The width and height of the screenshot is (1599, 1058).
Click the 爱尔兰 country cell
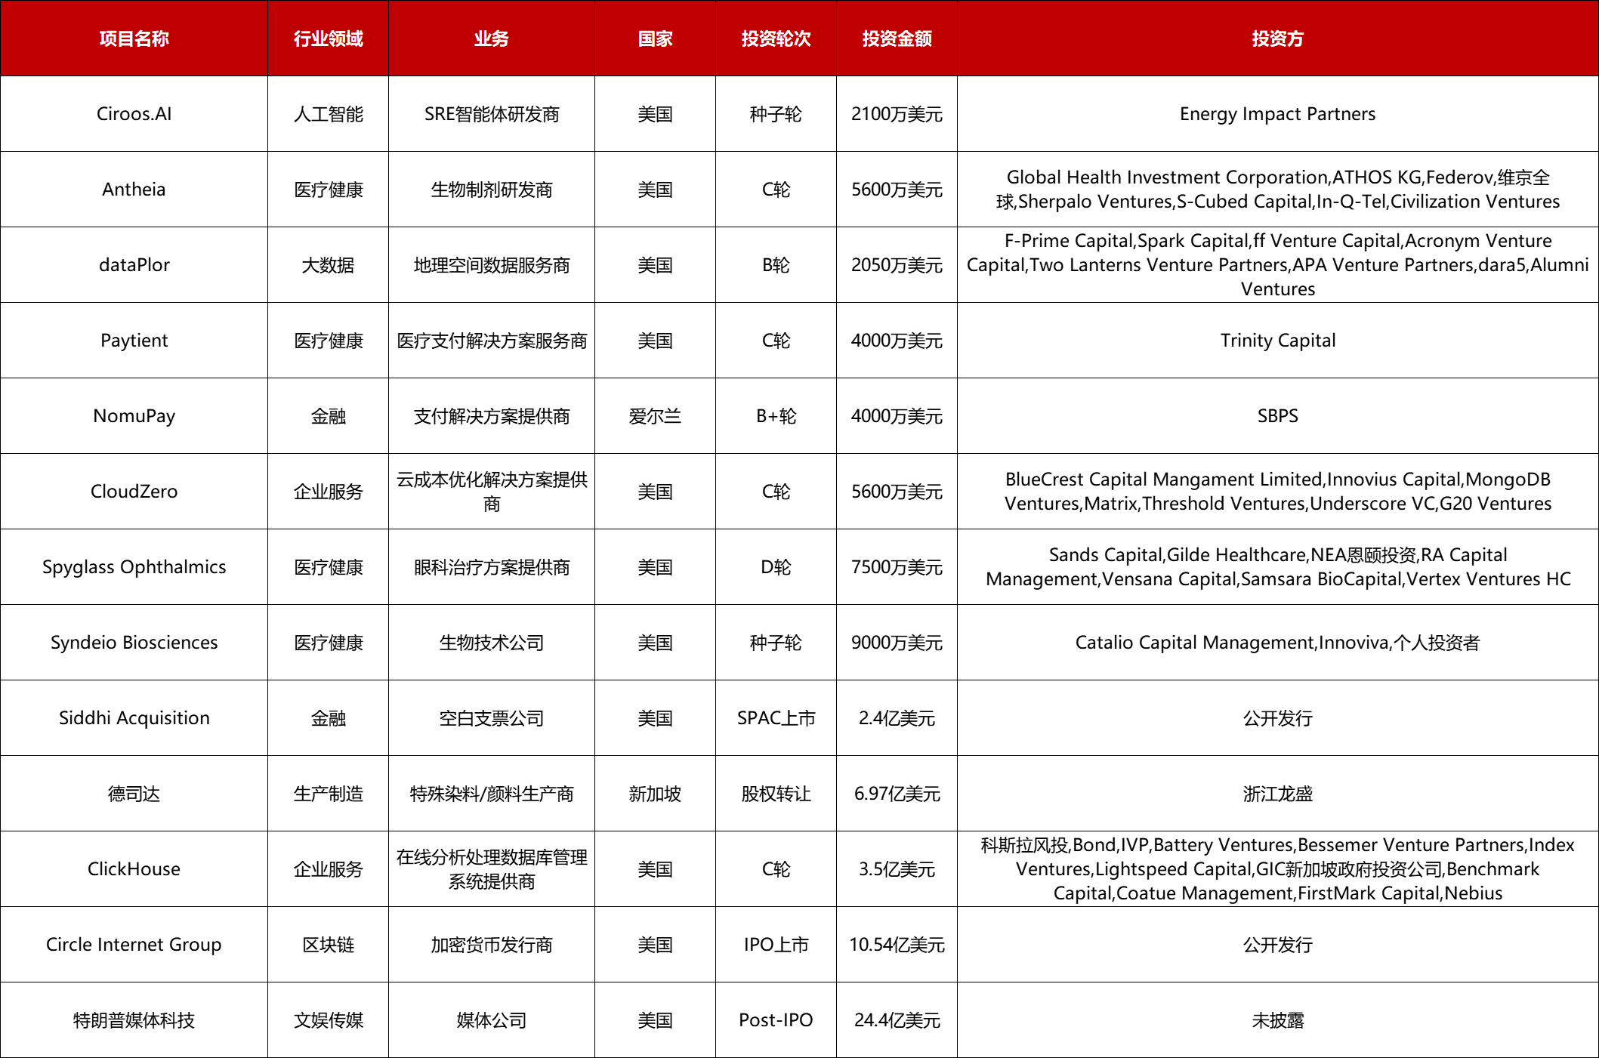655,416
